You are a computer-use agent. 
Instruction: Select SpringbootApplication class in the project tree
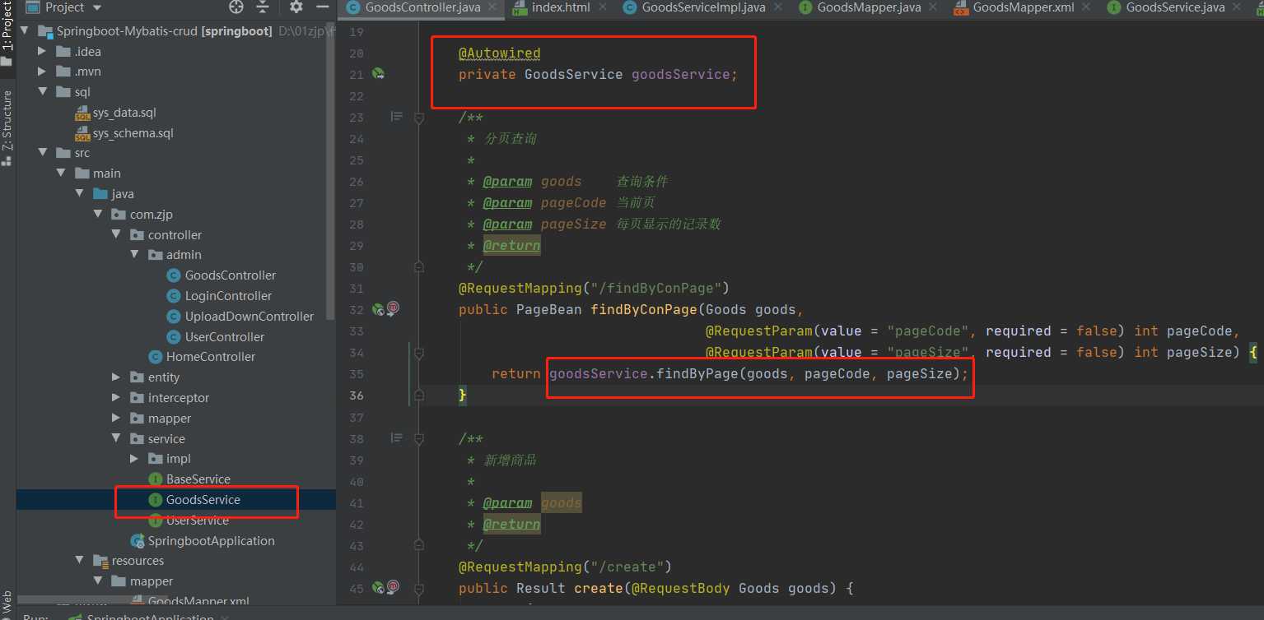coord(212,541)
